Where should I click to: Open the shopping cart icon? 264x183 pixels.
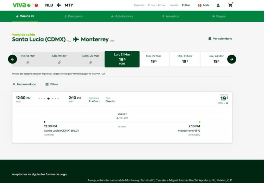(230, 5)
